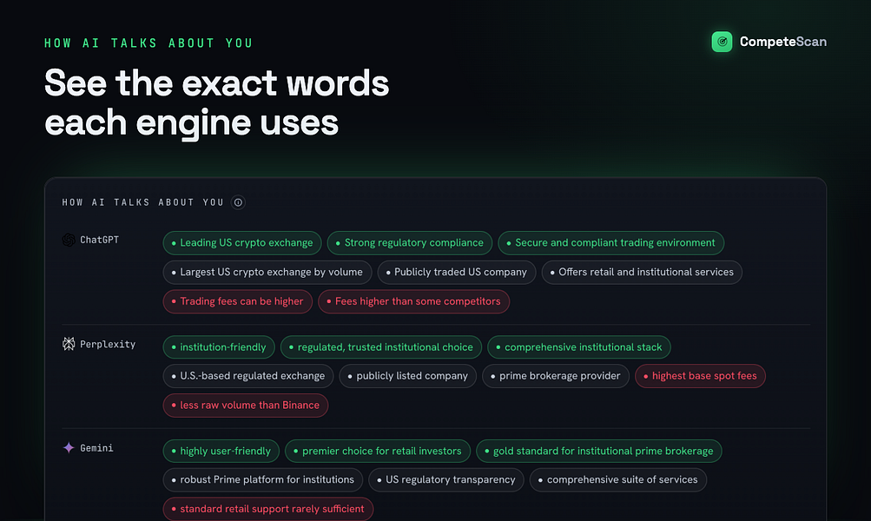871x521 pixels.
Task: Click the ChatGPT engine icon
Action: click(x=69, y=240)
